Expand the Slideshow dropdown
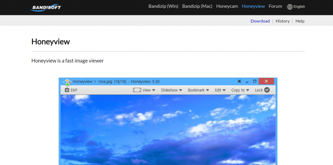 (172, 90)
